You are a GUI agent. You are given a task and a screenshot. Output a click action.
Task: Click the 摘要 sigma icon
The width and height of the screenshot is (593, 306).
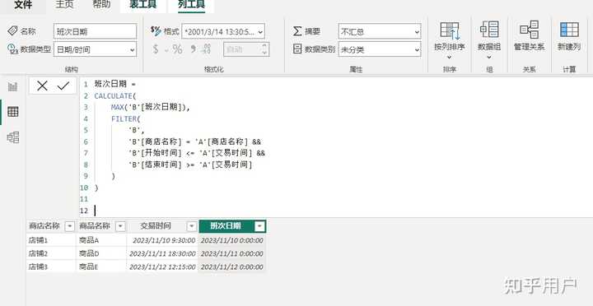[x=297, y=31]
